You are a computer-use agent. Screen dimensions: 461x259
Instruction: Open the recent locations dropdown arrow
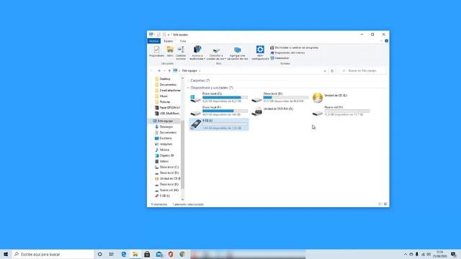tap(164, 71)
